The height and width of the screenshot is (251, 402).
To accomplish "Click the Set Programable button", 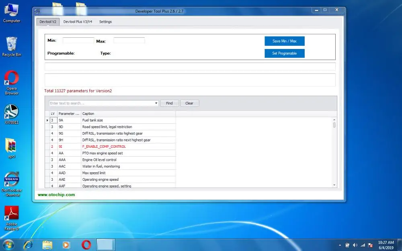I will coord(285,53).
